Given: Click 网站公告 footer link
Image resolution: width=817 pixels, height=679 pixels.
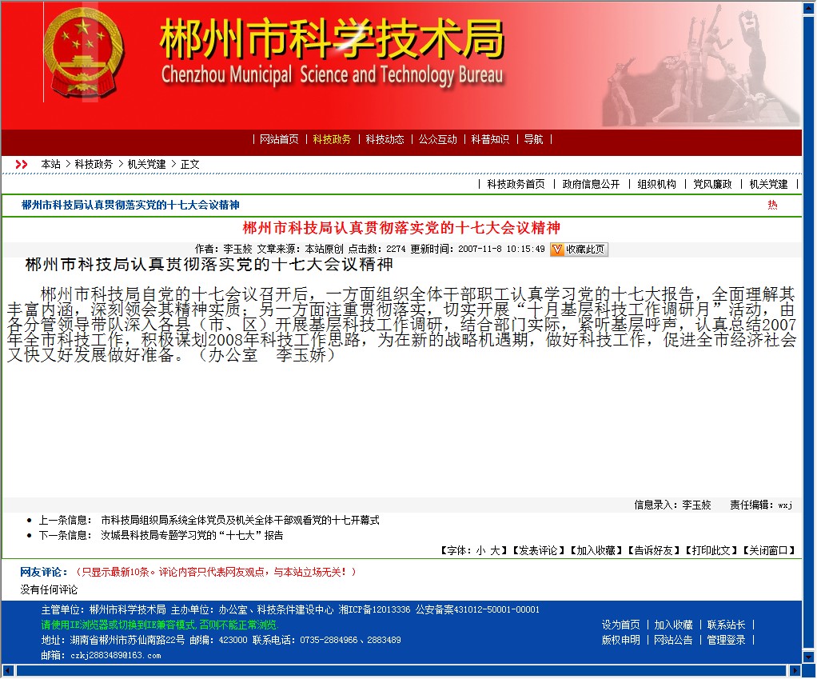Looking at the screenshot, I should (x=674, y=639).
